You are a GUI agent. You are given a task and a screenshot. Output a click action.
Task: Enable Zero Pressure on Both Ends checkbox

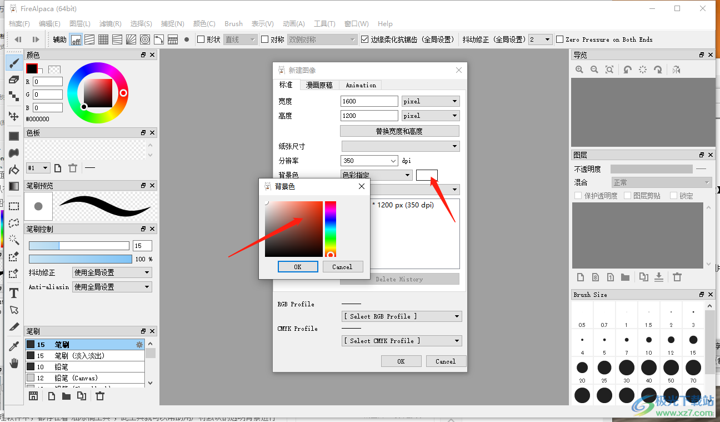[x=560, y=39]
